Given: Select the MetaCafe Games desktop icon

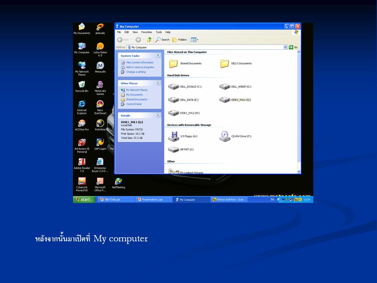Looking at the screenshot, I should pyautogui.click(x=100, y=88).
